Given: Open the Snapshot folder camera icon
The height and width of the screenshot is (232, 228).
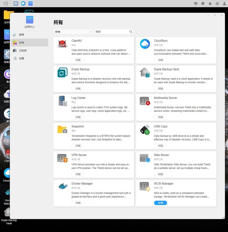Looking at the screenshot, I should pos(62,129).
